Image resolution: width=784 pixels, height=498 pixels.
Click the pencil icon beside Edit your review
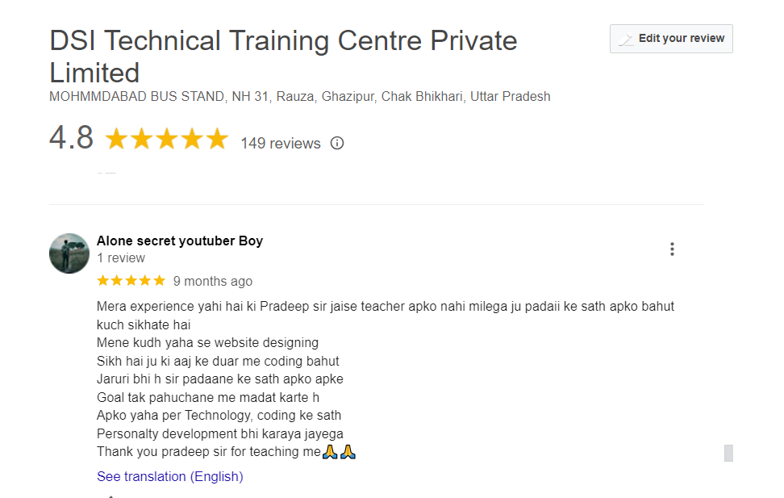coord(626,39)
